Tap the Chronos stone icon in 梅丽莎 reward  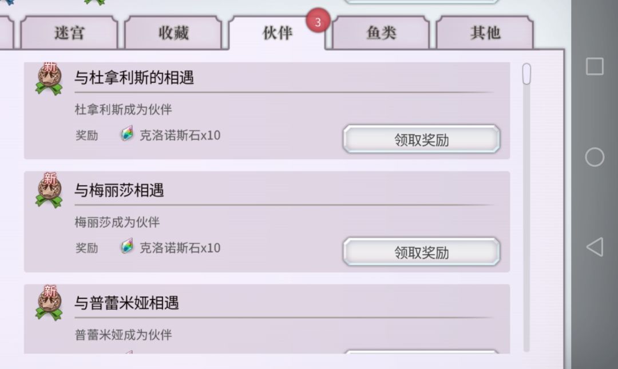pos(126,247)
